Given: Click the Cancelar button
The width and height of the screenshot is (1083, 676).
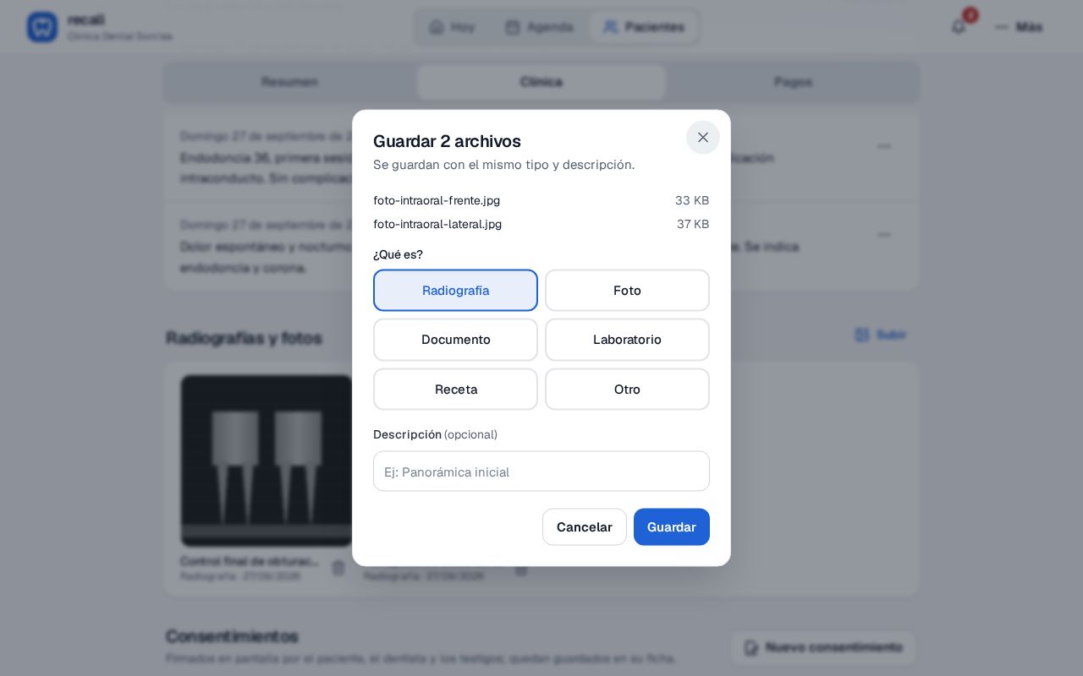Looking at the screenshot, I should pos(585,527).
